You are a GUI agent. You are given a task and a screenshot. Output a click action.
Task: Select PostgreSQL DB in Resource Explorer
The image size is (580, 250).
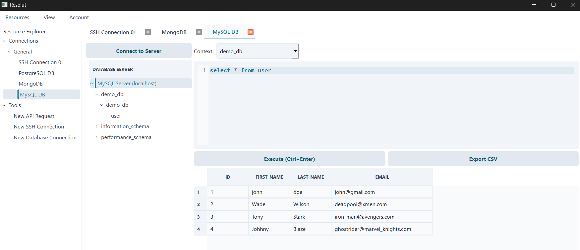(x=36, y=73)
